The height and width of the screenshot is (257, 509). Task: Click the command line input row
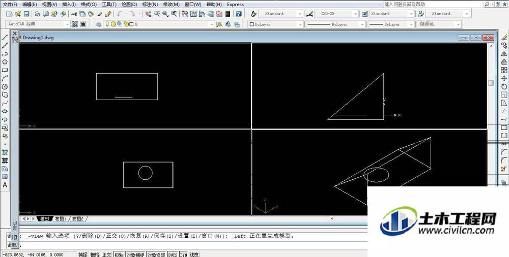tap(193, 246)
